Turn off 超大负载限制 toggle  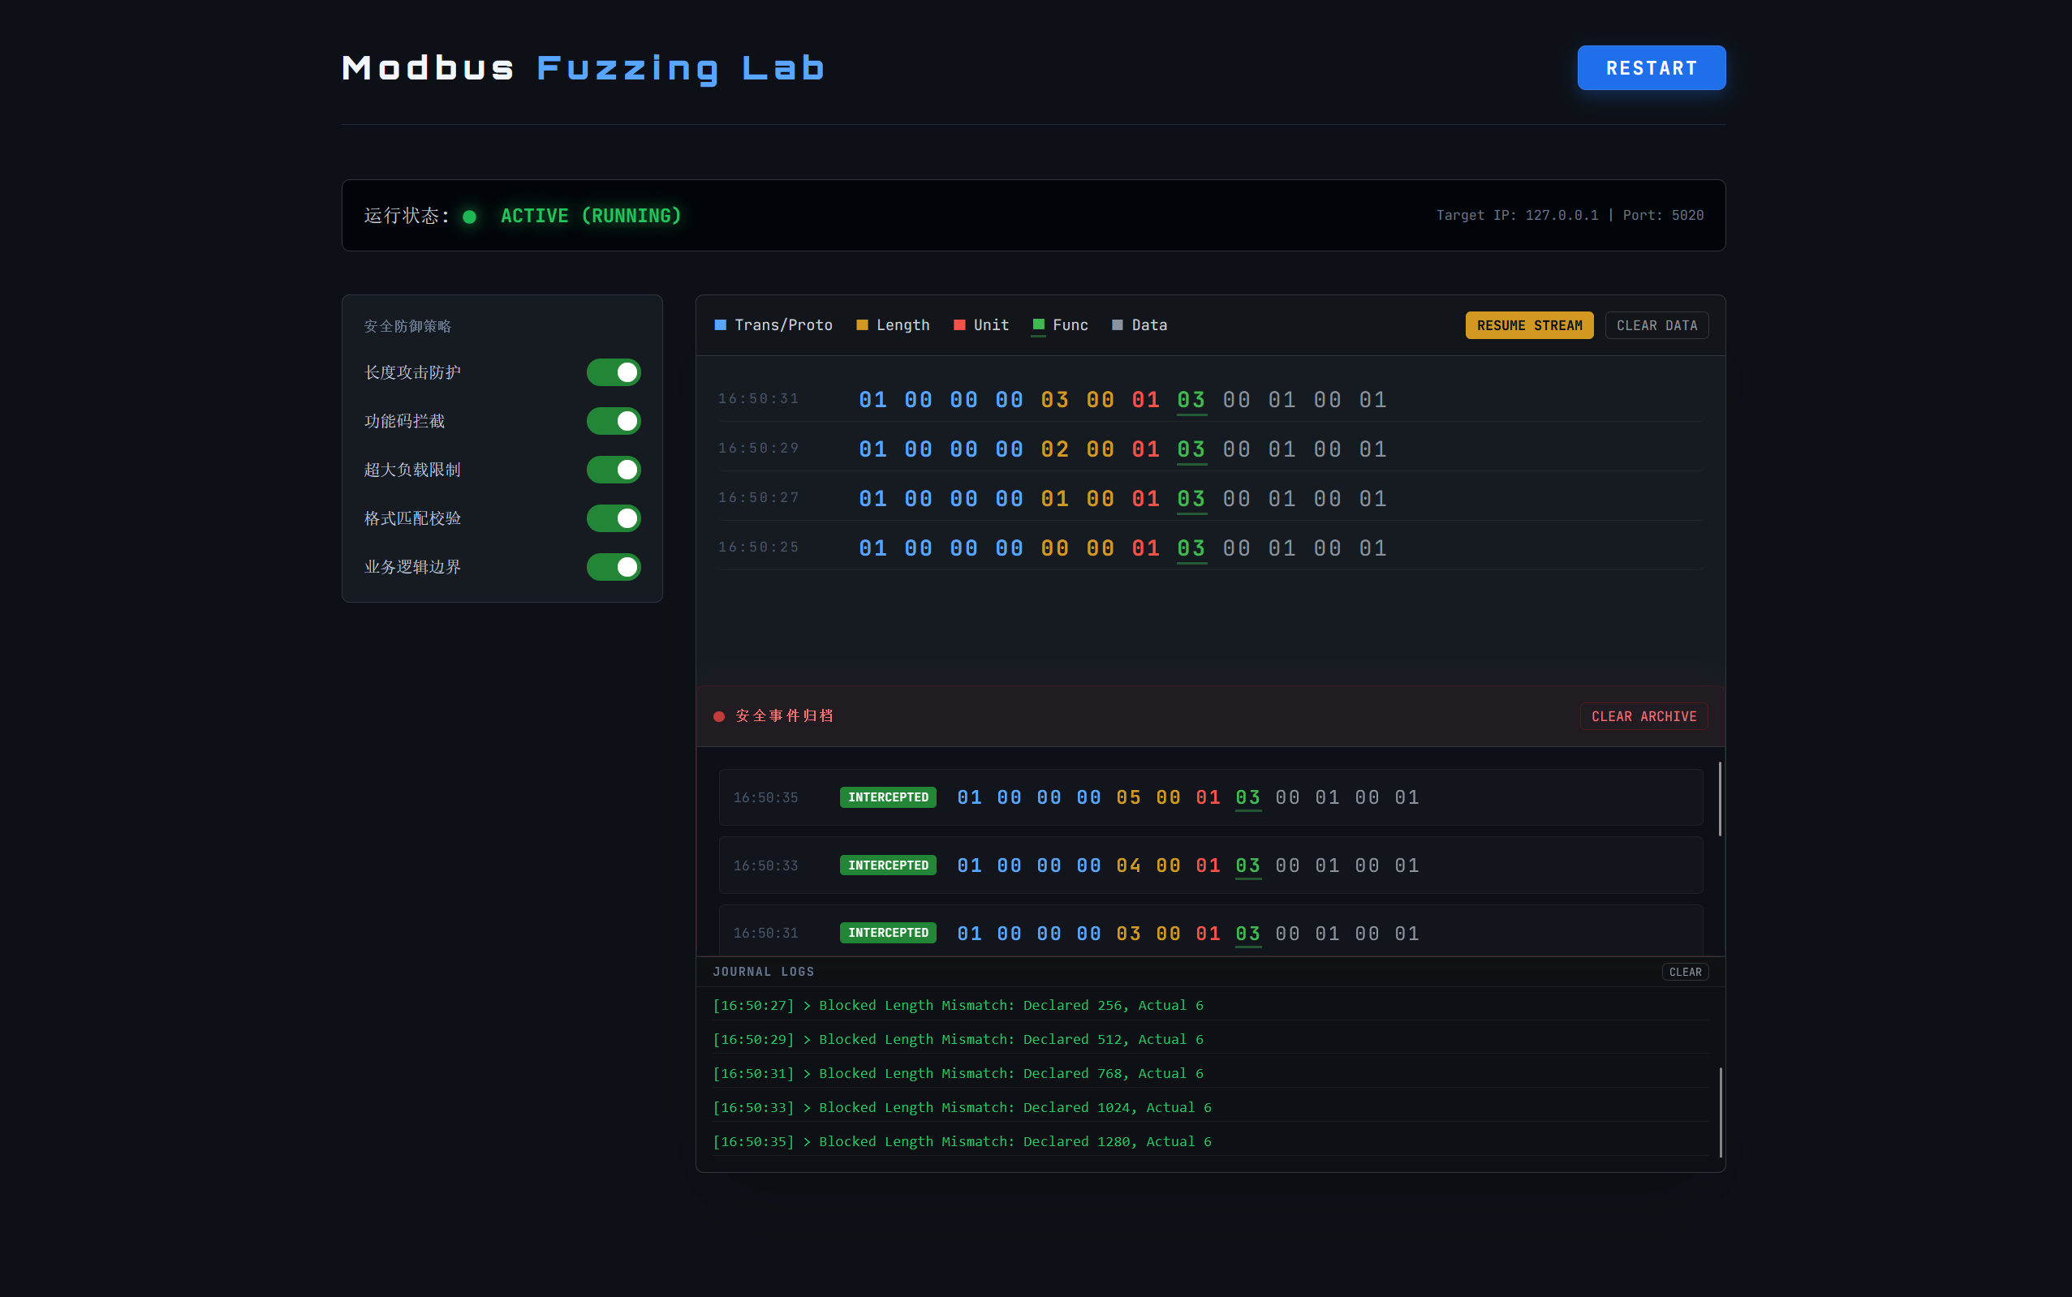click(x=613, y=470)
